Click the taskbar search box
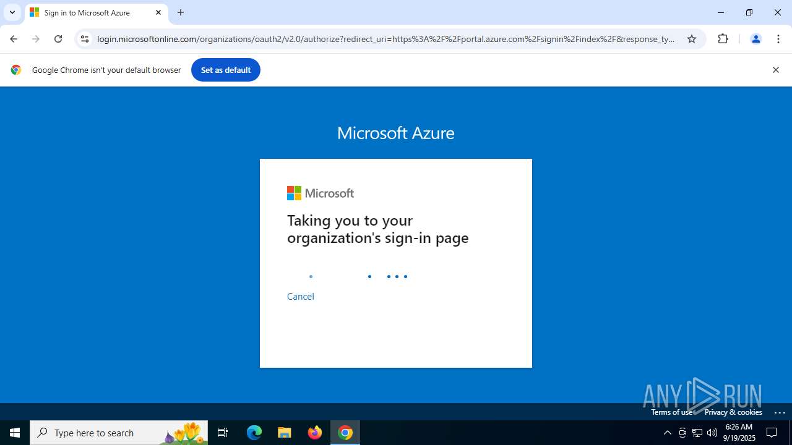The width and height of the screenshot is (792, 445). pos(119,433)
